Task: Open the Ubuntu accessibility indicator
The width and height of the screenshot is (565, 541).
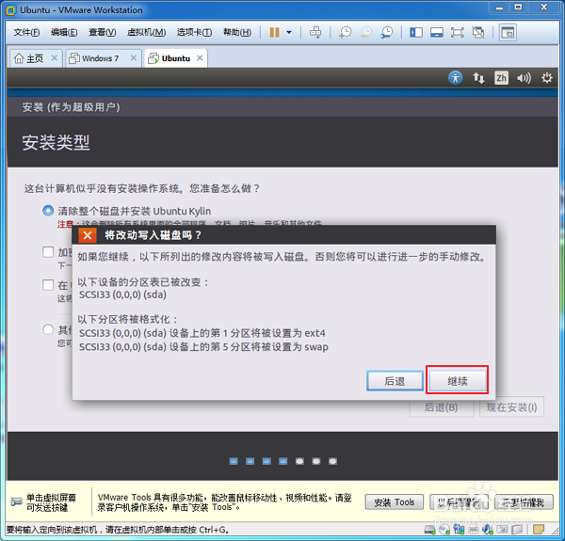Action: [455, 78]
